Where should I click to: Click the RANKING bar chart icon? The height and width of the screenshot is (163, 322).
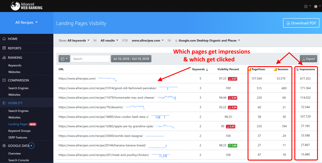[x=4, y=58]
